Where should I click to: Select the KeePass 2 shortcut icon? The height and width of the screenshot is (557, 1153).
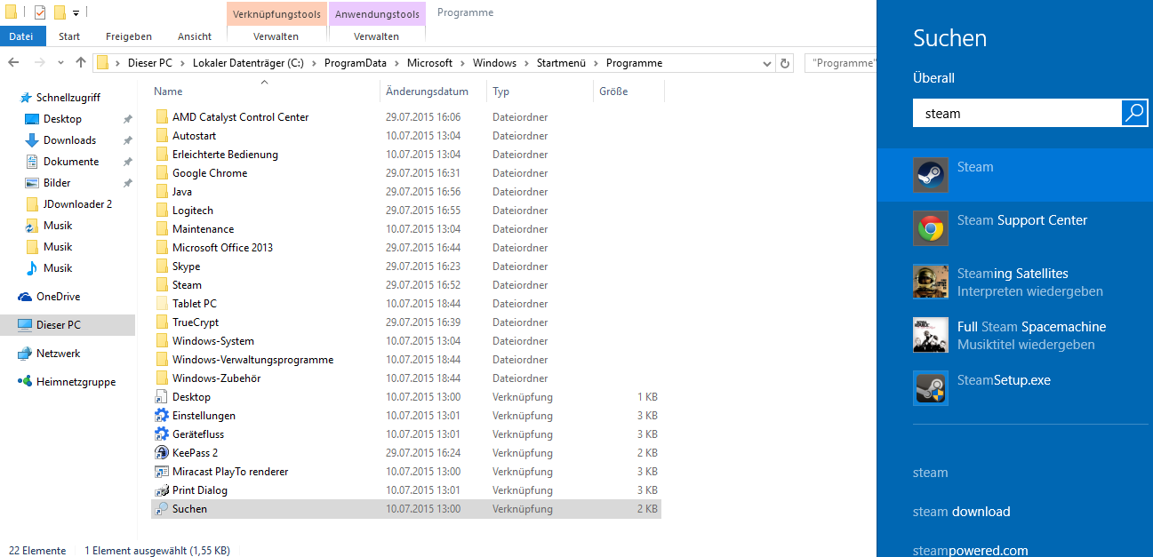[x=161, y=453]
